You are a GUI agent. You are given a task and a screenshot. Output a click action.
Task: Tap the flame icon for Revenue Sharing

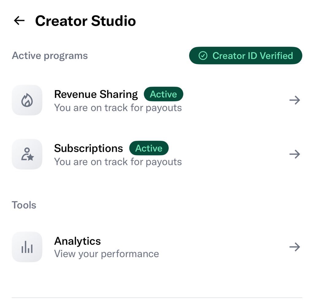point(27,100)
